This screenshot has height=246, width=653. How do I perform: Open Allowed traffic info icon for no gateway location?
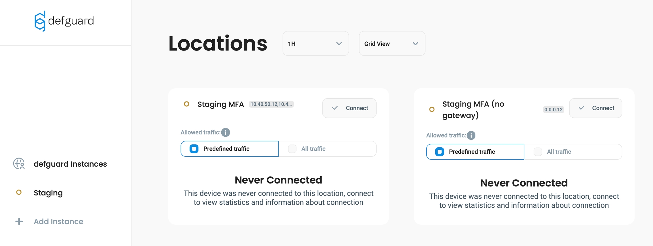471,135
